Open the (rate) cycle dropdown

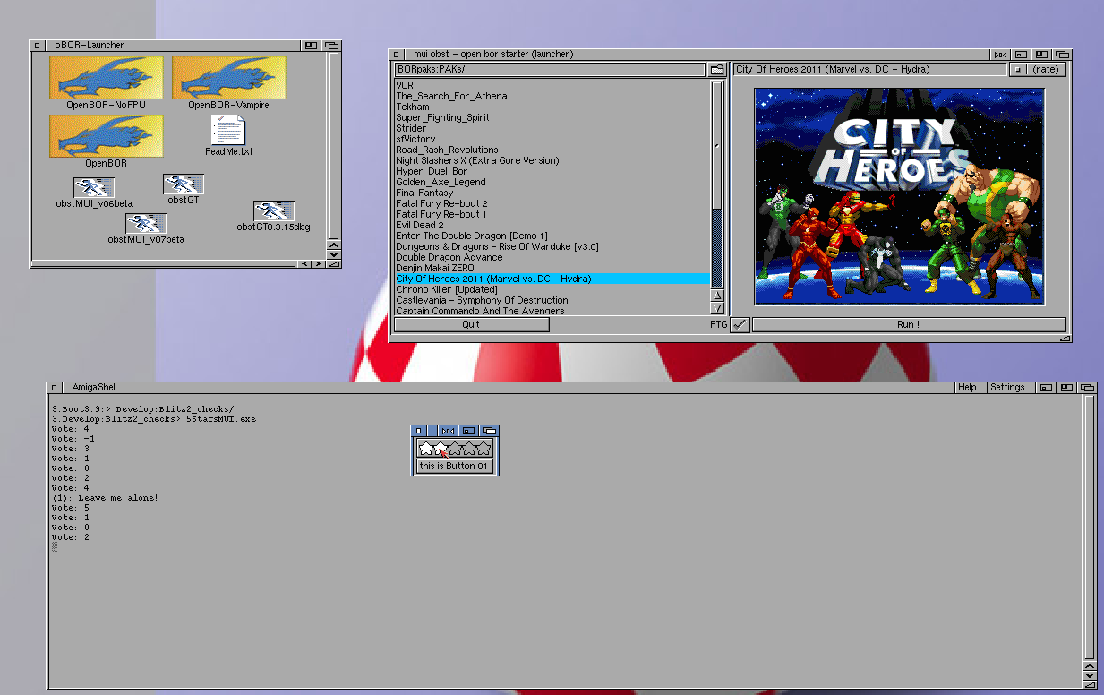coord(1038,70)
